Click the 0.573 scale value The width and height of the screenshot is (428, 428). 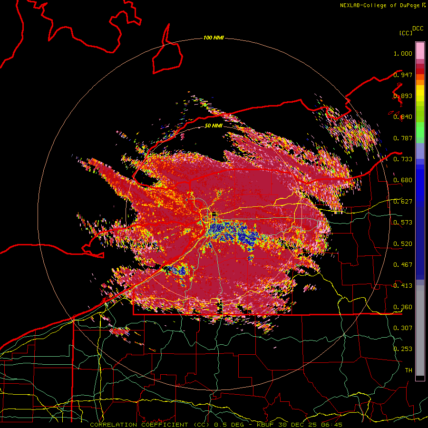point(403,223)
